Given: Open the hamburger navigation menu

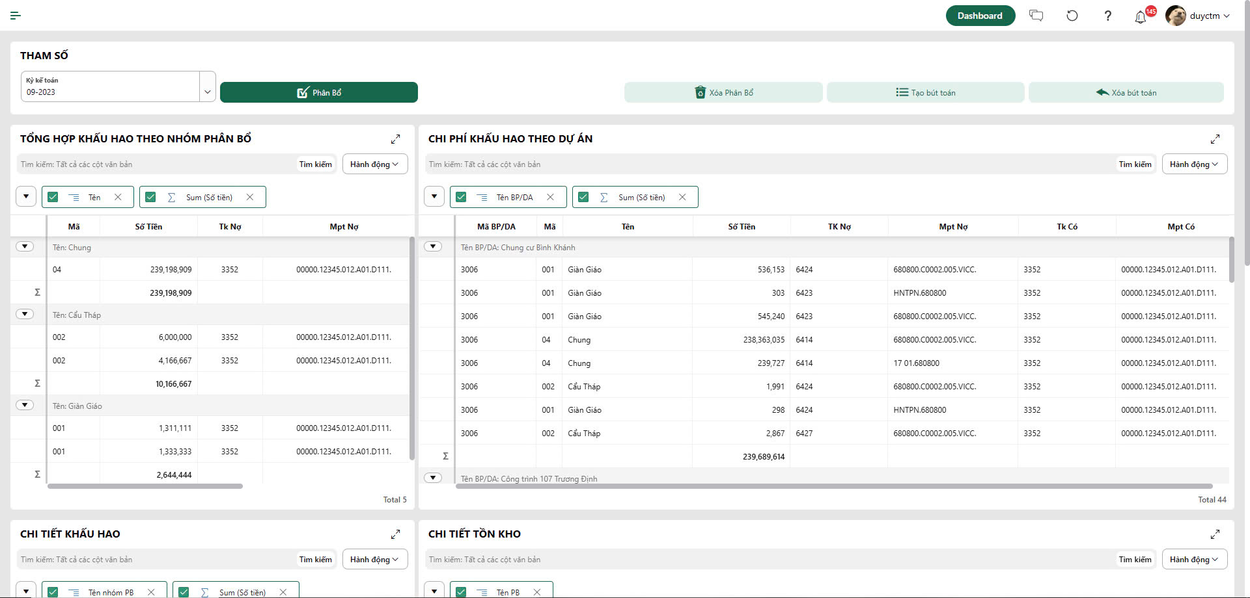Looking at the screenshot, I should (16, 16).
